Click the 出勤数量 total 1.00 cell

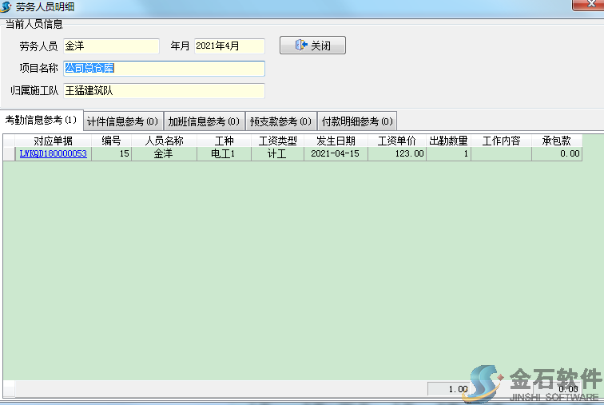[x=449, y=389]
